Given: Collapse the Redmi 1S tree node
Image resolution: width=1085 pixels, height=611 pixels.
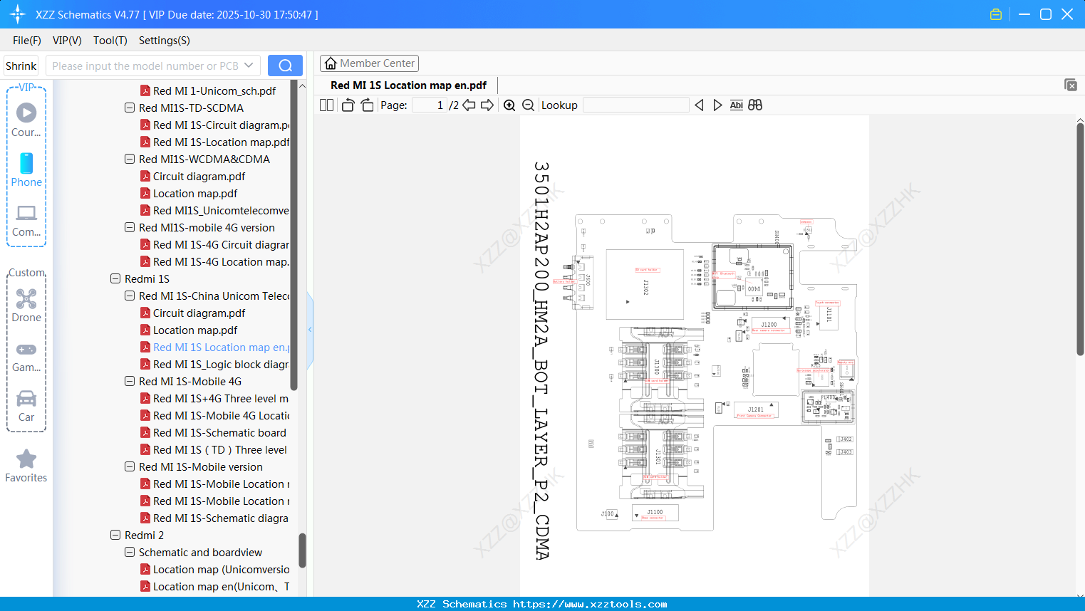Looking at the screenshot, I should pyautogui.click(x=115, y=278).
